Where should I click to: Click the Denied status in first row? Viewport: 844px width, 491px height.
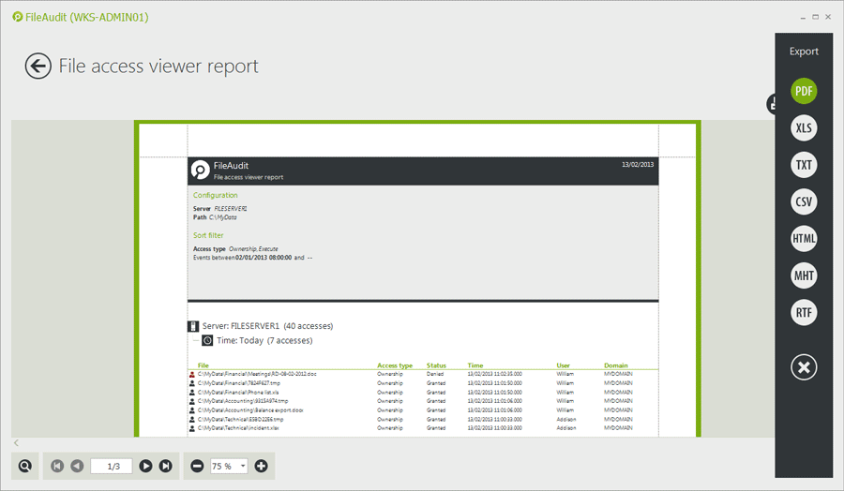[x=435, y=374]
